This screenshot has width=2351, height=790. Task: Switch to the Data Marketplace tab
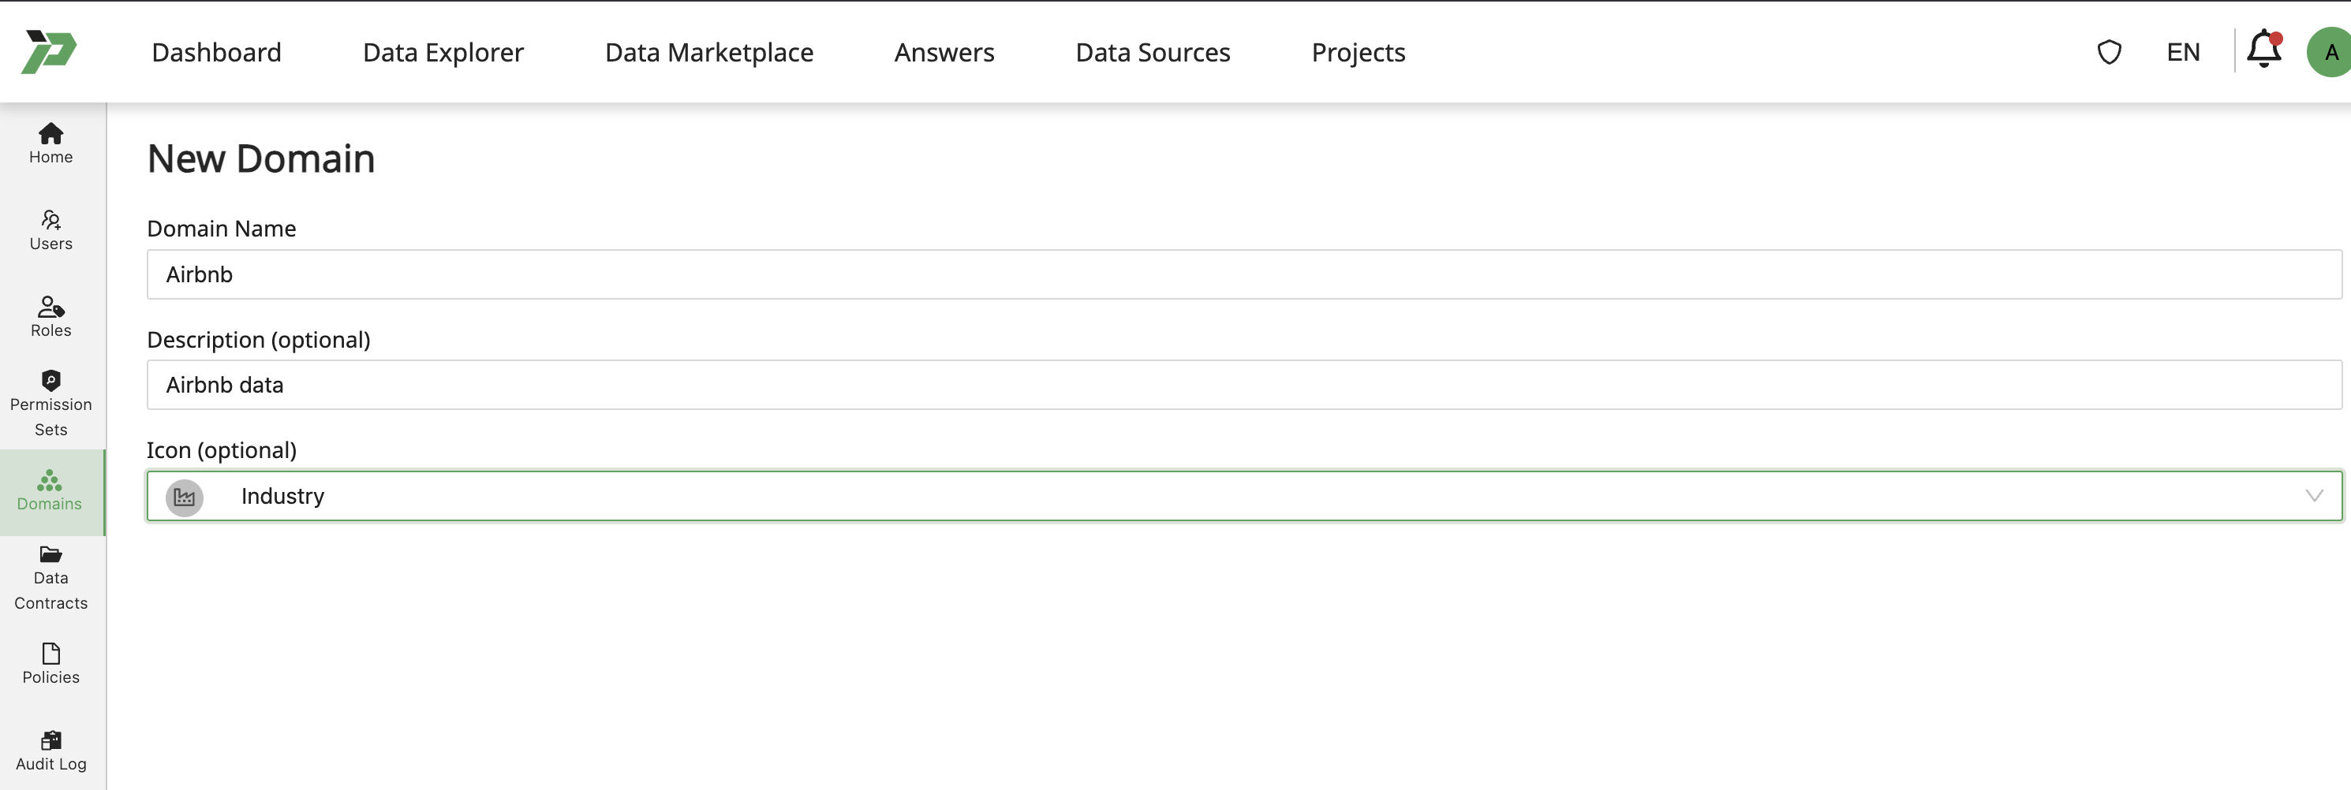(709, 52)
